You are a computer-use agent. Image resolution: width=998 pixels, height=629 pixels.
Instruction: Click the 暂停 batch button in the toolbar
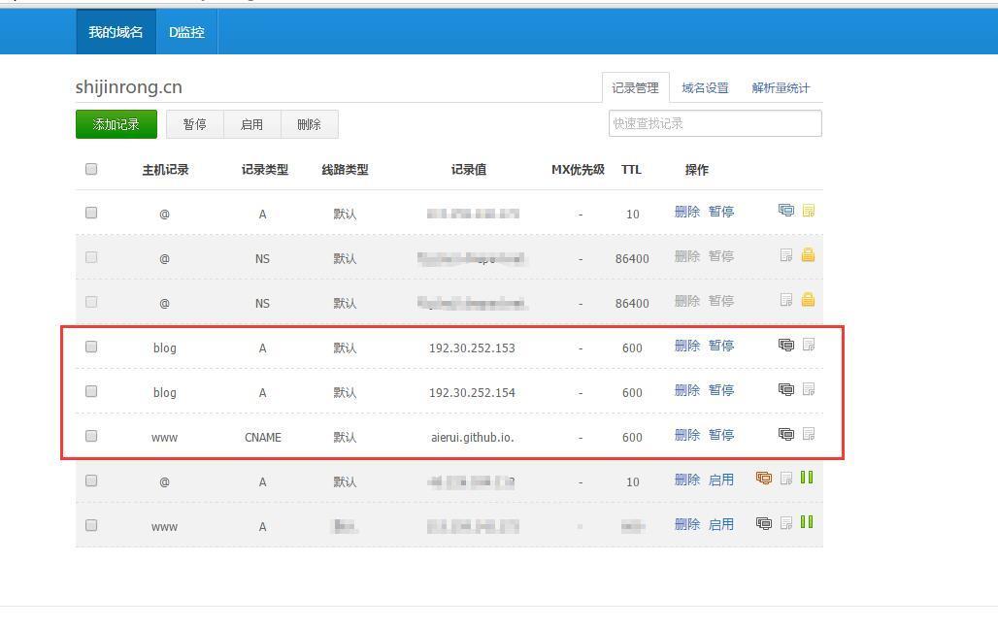coord(195,124)
